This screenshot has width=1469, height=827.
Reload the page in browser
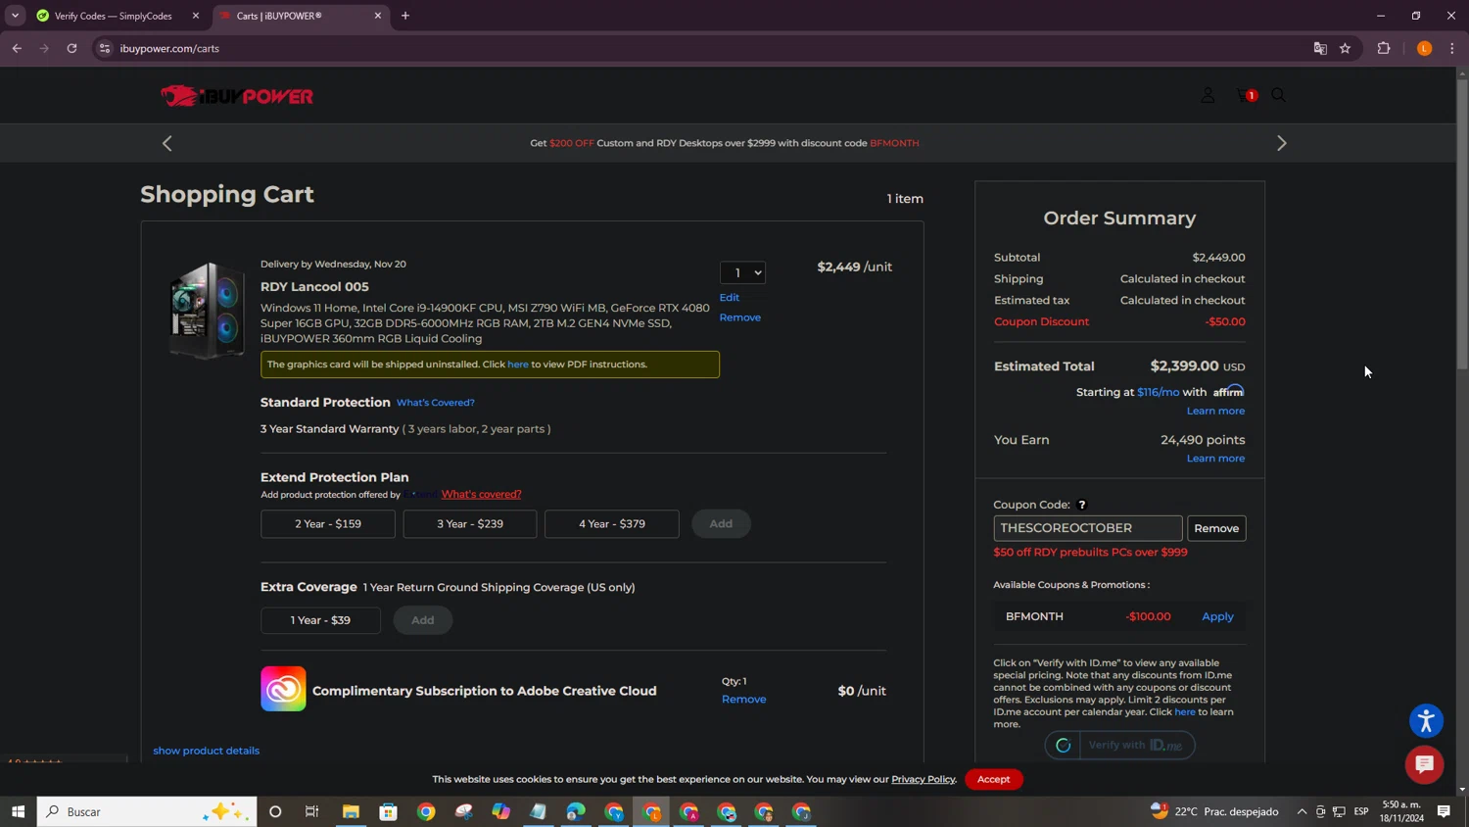point(71,48)
